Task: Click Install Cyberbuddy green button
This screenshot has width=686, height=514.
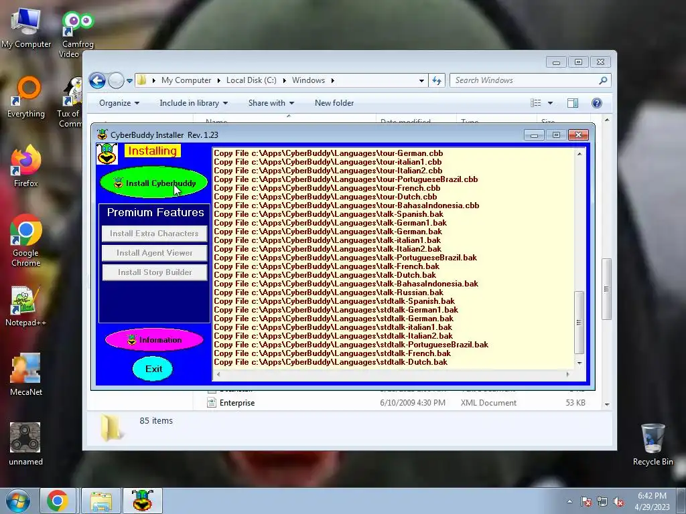Action: point(154,183)
